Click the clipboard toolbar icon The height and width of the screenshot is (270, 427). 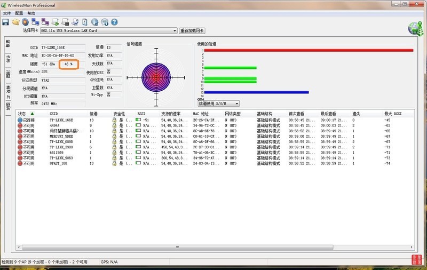[85, 22]
